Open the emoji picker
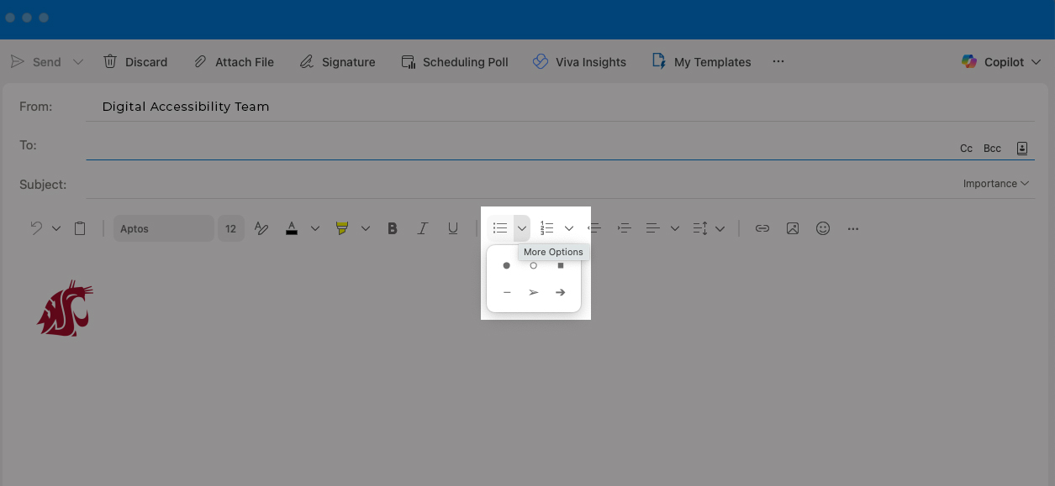Screen dimensions: 1055x486 [x=823, y=228]
